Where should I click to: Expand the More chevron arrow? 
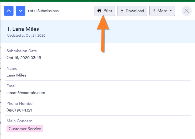click(x=171, y=11)
